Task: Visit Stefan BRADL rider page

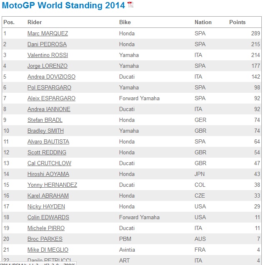Action: coord(45,120)
